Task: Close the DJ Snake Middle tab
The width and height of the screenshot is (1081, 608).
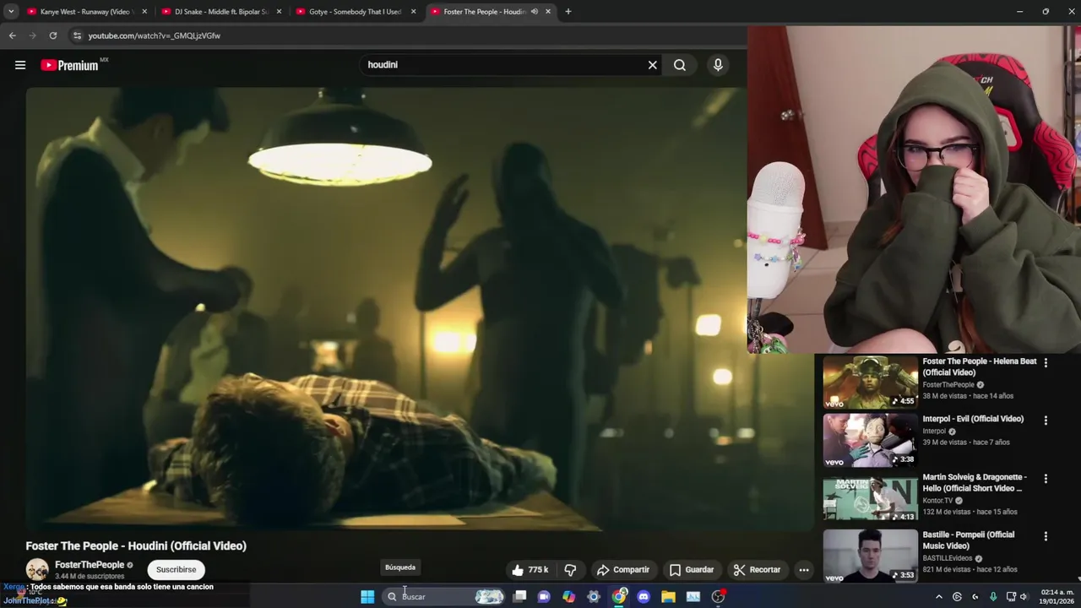Action: pyautogui.click(x=279, y=12)
